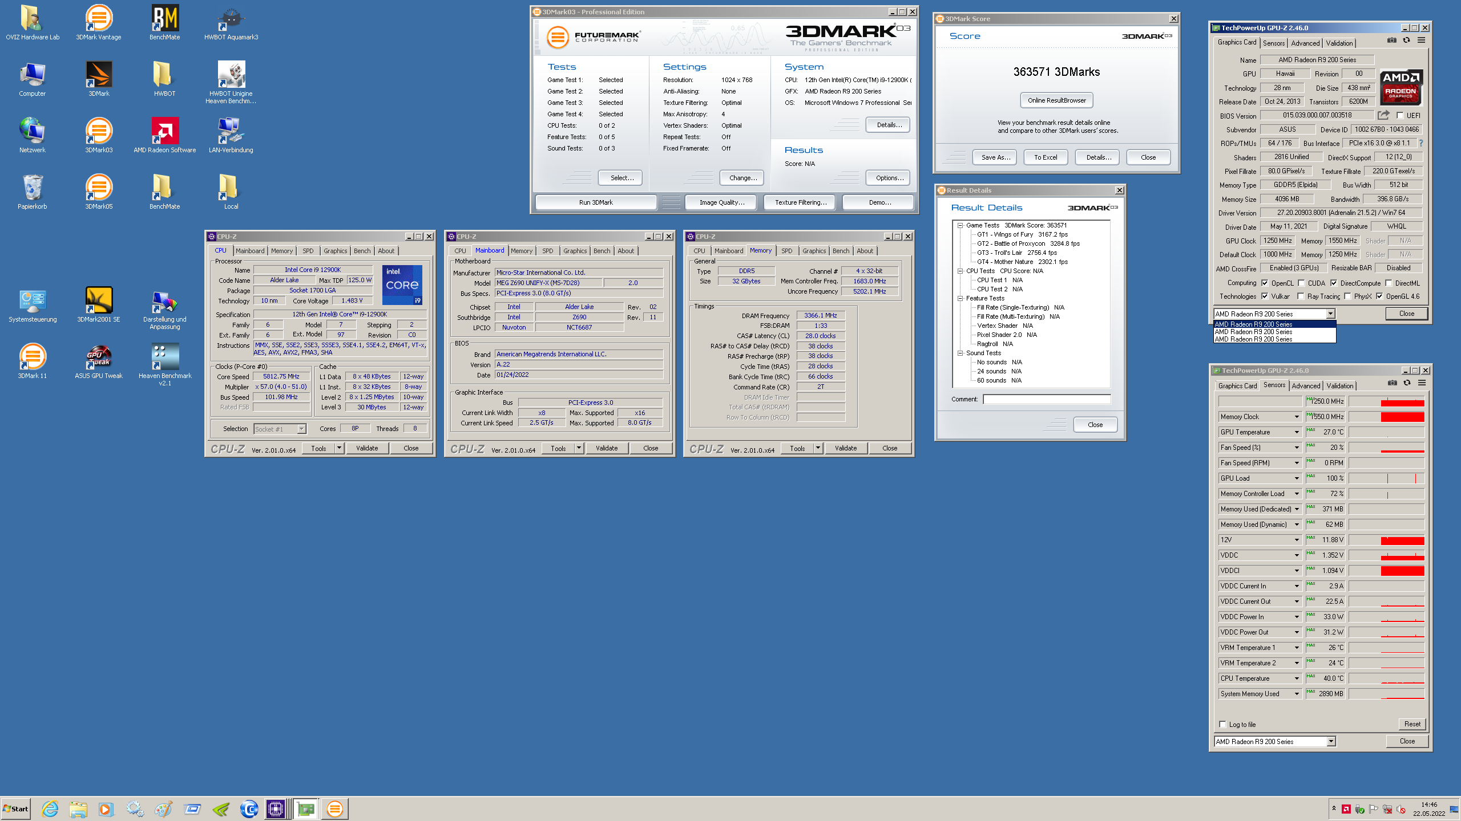
Task: Collapse the Feature Tests tree node
Action: click(960, 298)
